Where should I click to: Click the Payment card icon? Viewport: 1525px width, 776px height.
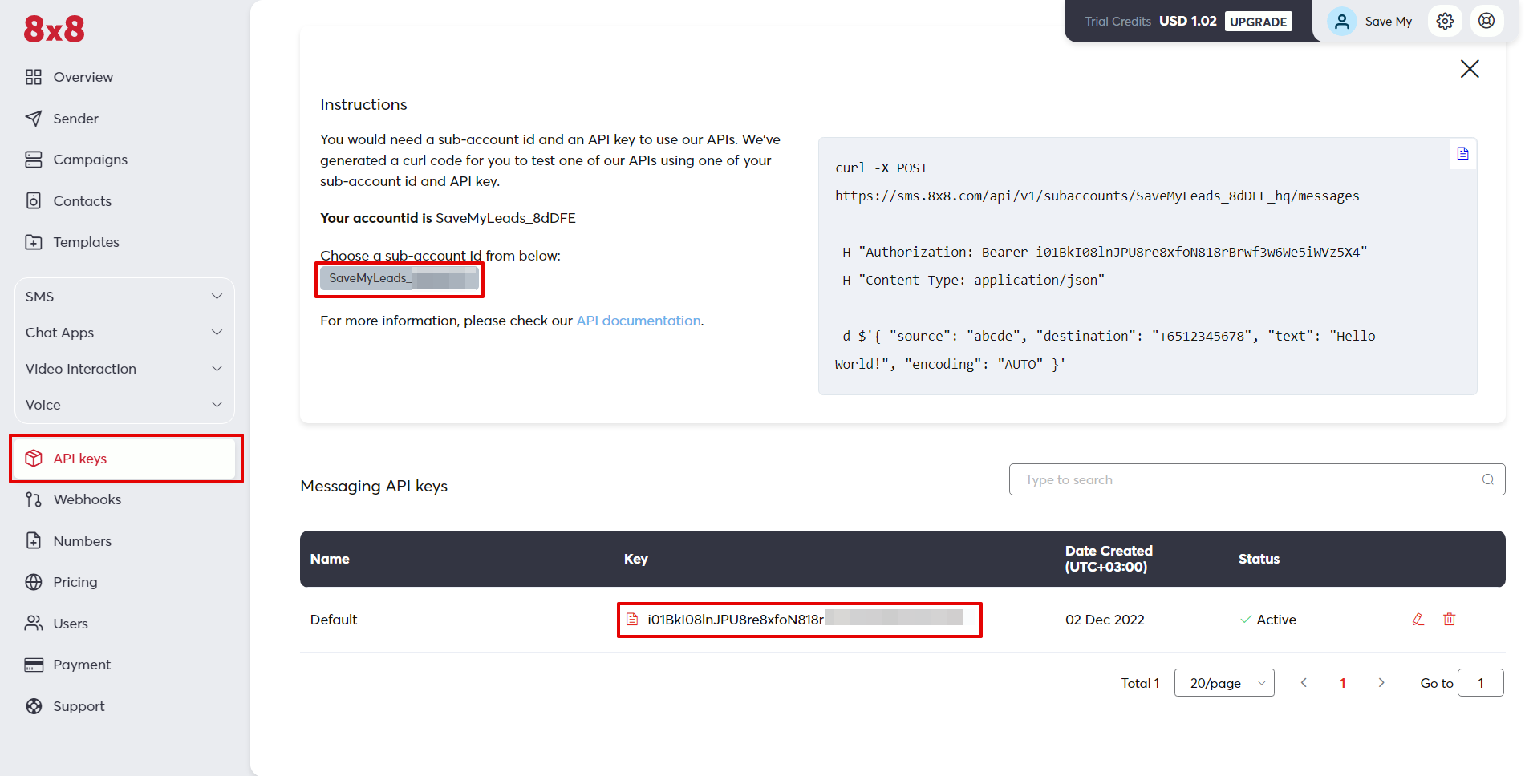(x=34, y=665)
